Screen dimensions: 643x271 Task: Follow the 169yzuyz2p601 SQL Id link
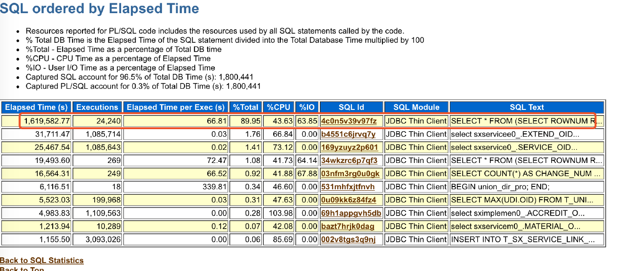349,147
